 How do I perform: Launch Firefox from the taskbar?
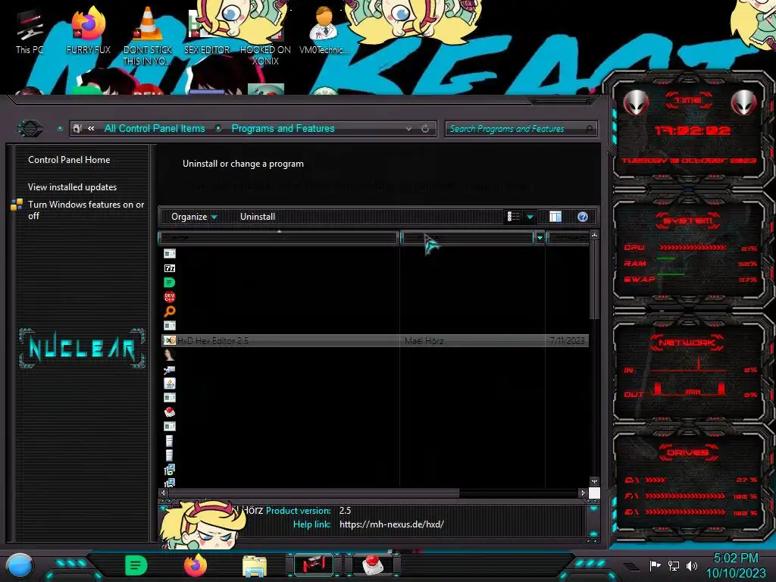pyautogui.click(x=195, y=565)
